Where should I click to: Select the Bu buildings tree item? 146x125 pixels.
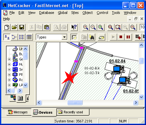tap(18, 54)
